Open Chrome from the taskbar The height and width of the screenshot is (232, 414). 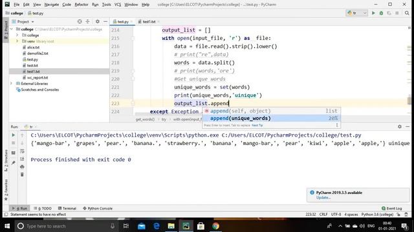click(x=215, y=226)
